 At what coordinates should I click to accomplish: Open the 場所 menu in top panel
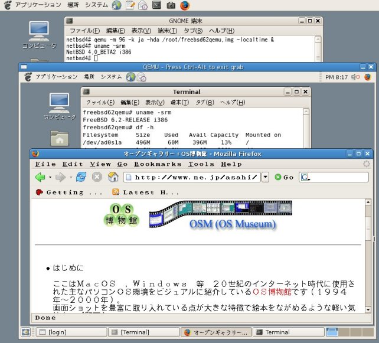click(x=73, y=5)
